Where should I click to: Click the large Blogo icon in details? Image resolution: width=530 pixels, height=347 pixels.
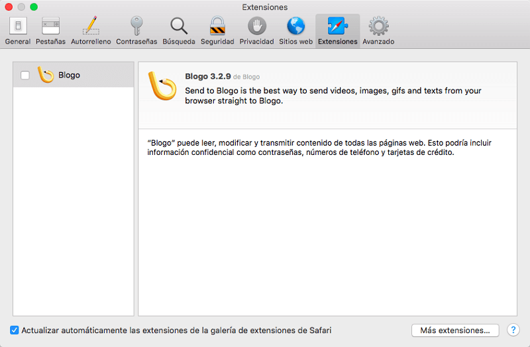pyautogui.click(x=162, y=86)
